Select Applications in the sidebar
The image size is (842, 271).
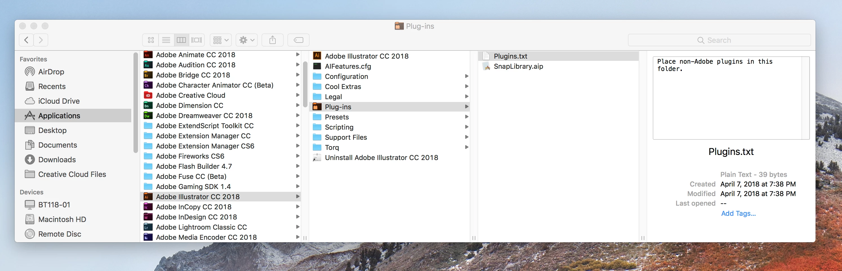coord(73,116)
